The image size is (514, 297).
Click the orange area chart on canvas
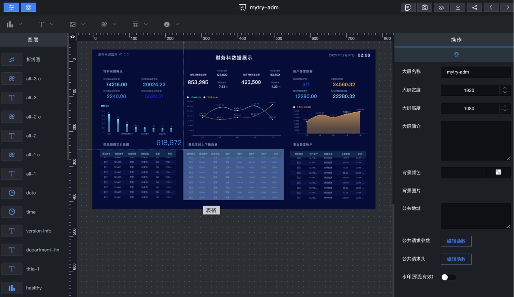tap(332, 122)
